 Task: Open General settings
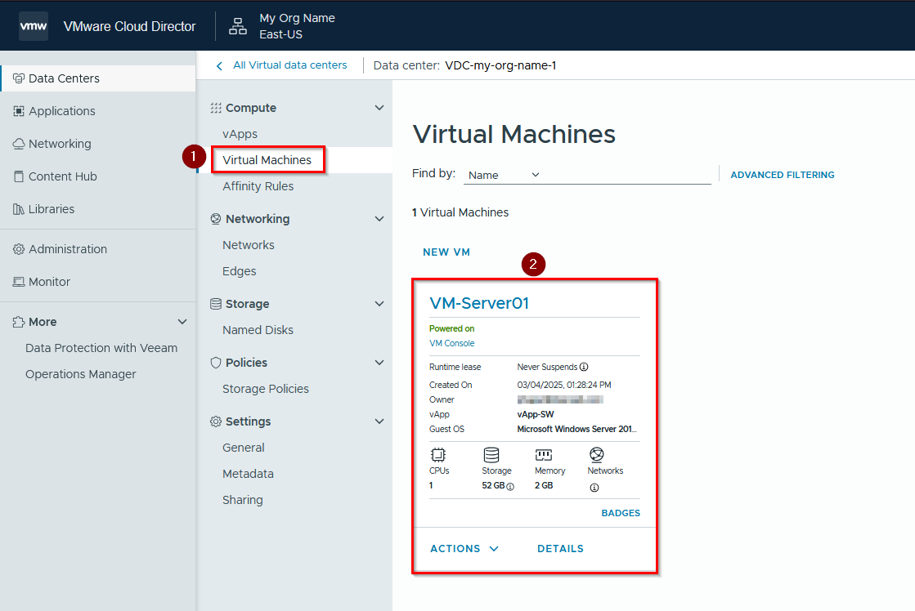point(244,448)
